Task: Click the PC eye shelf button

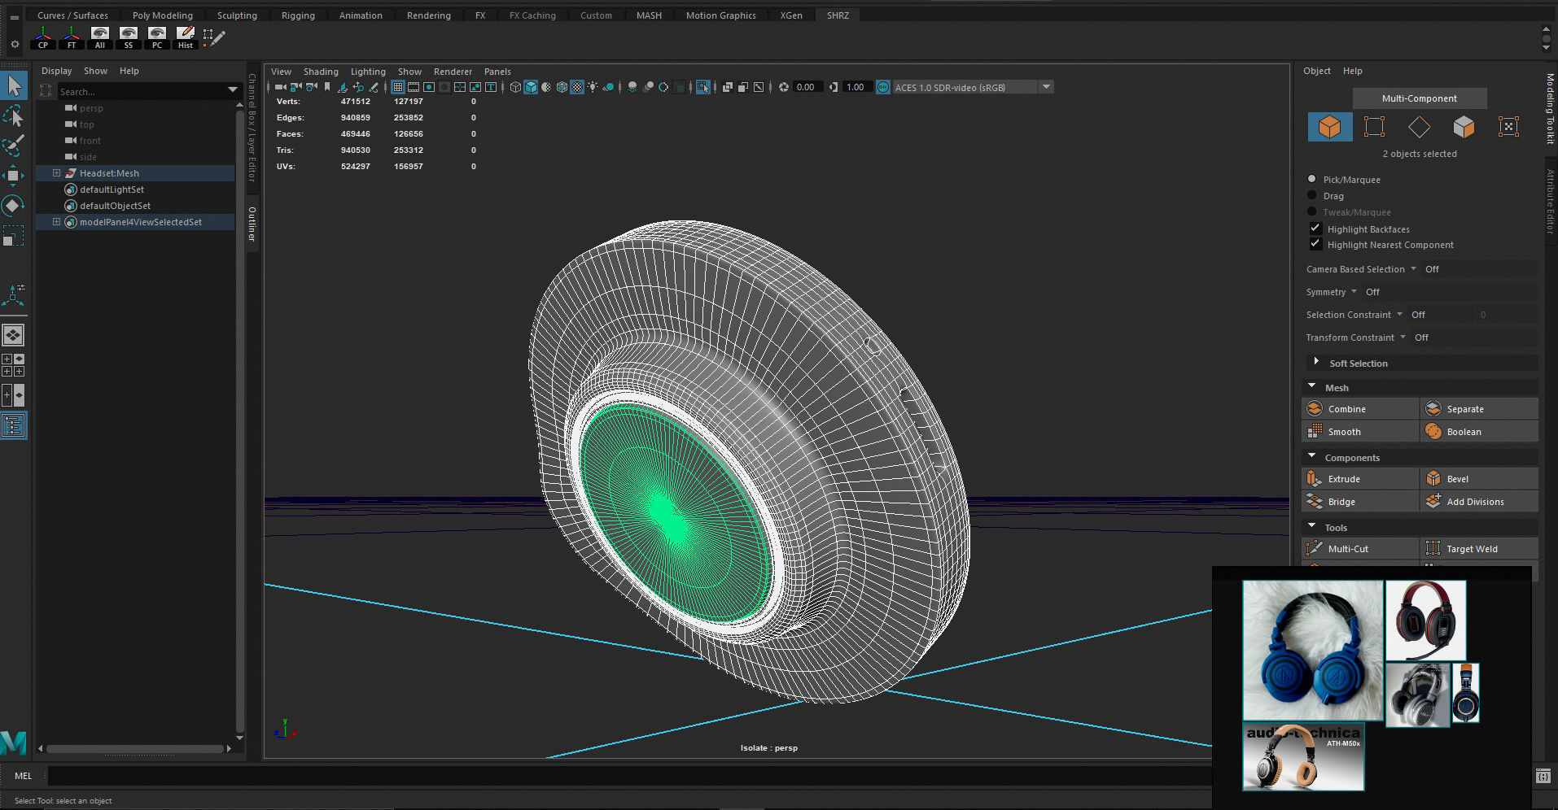Action: click(157, 37)
